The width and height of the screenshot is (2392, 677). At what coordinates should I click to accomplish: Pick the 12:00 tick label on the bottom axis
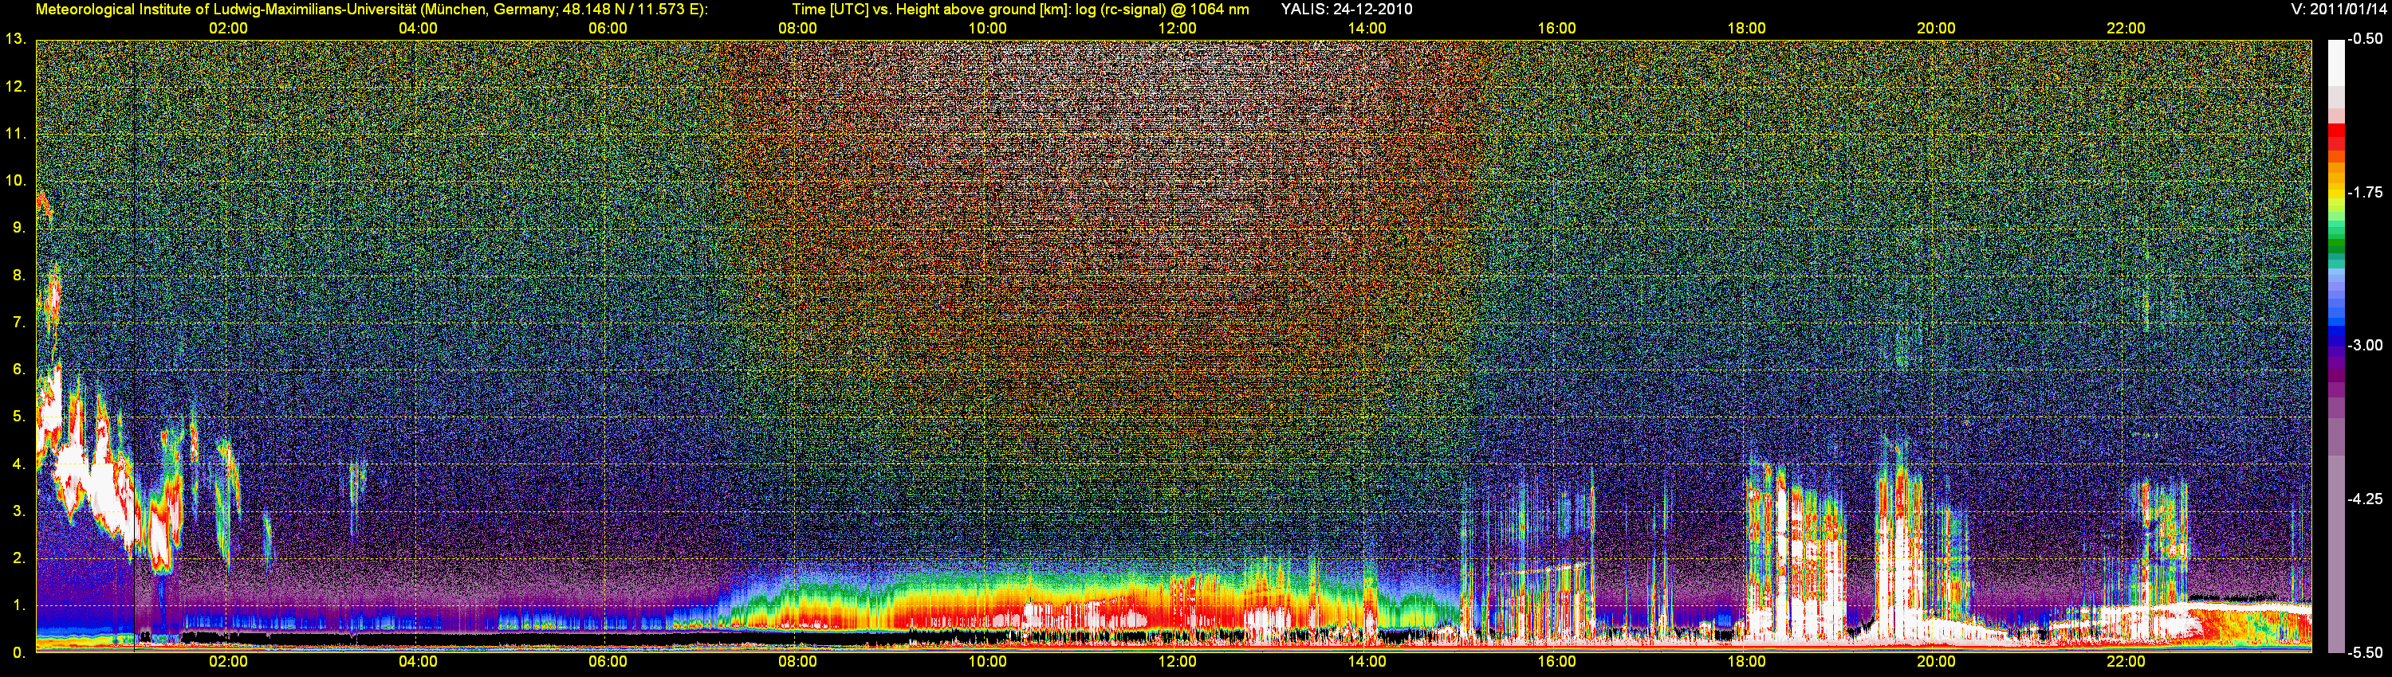coord(1177,662)
